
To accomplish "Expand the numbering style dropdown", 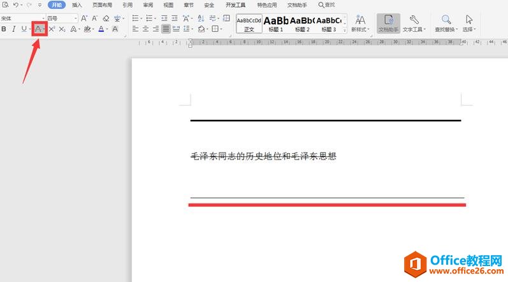I will (x=155, y=19).
